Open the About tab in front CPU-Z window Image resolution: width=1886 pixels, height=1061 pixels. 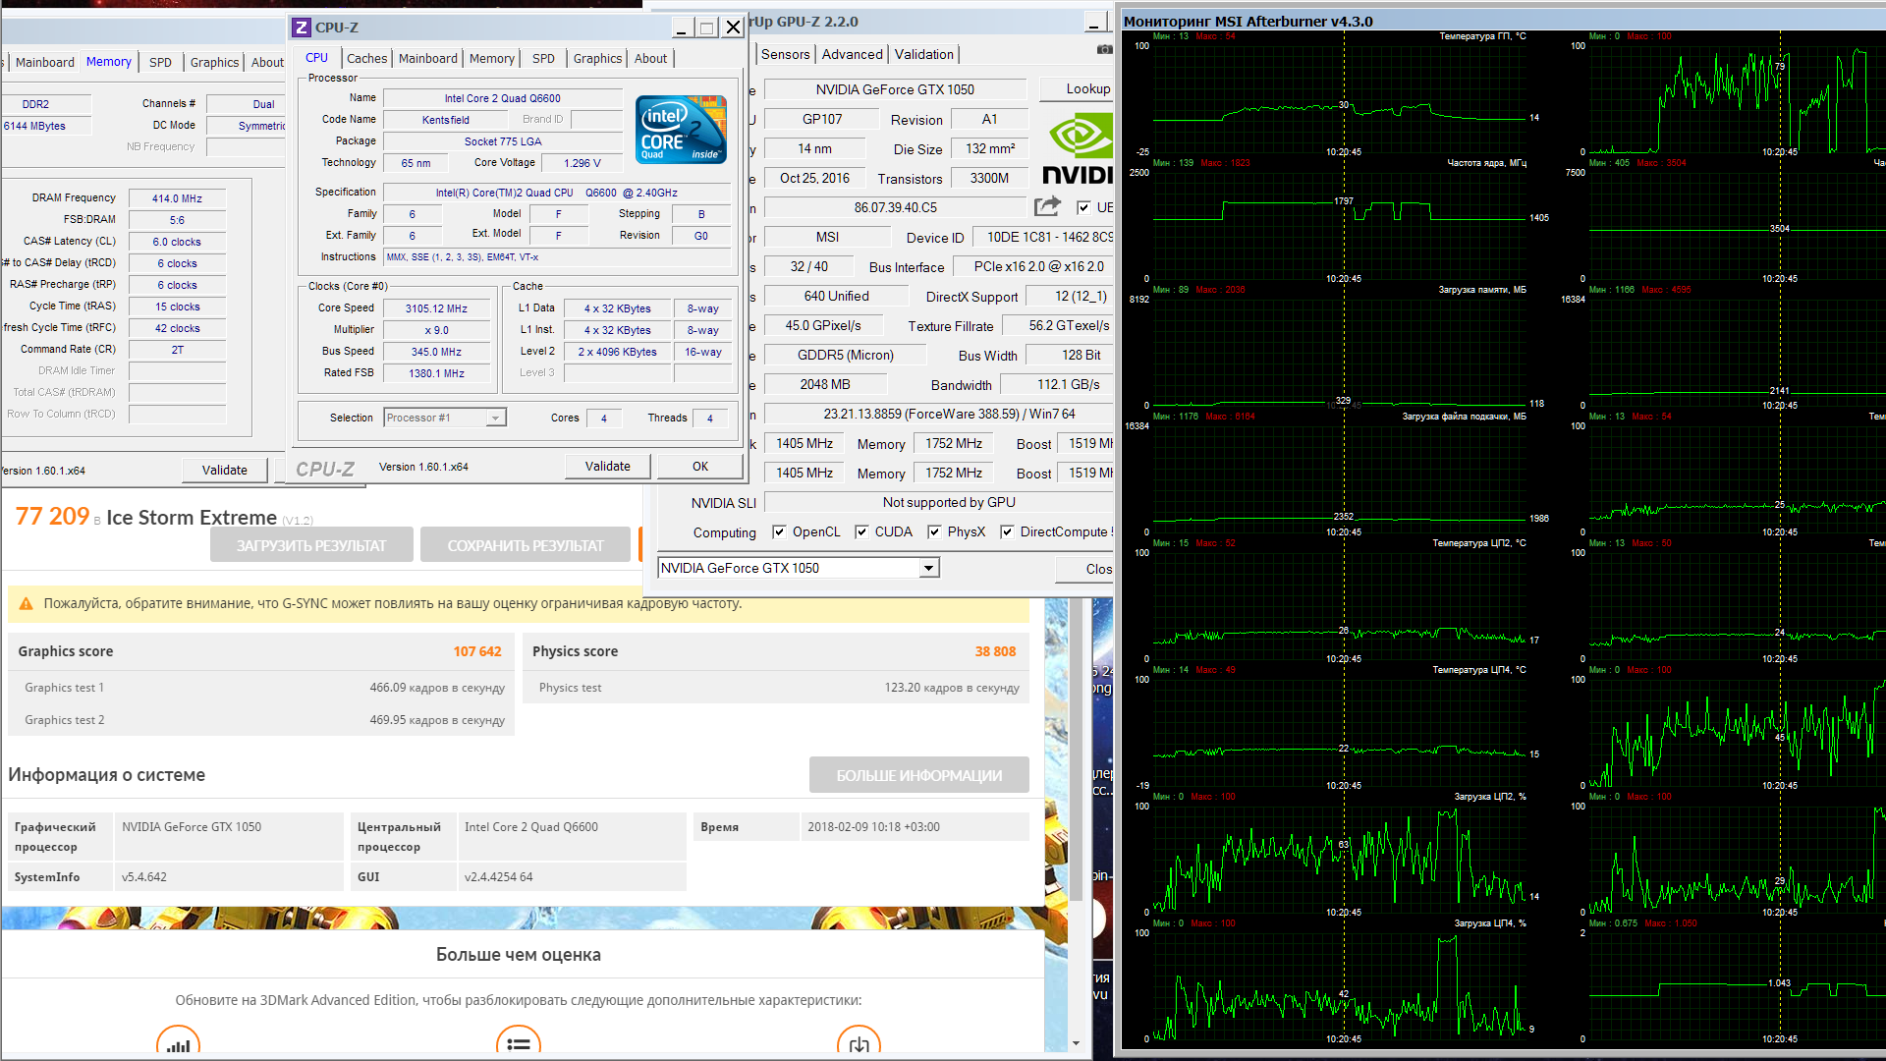click(x=650, y=59)
